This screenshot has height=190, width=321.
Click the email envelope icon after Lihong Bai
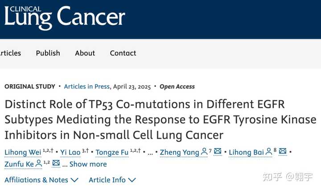283,152
